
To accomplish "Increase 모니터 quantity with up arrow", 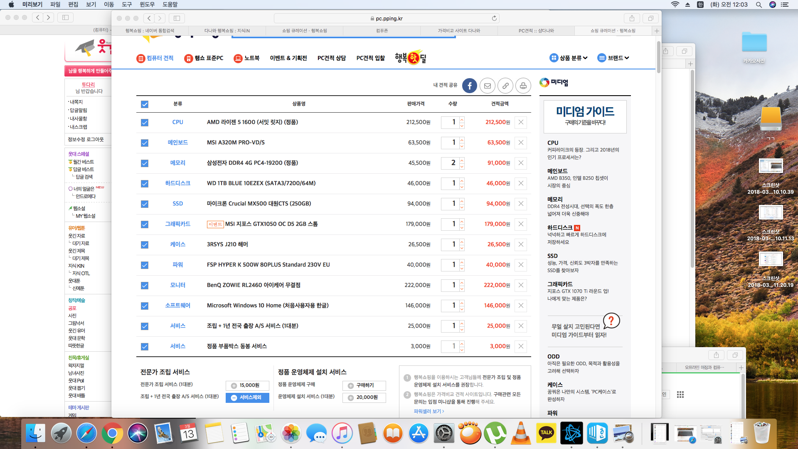I will (x=462, y=282).
